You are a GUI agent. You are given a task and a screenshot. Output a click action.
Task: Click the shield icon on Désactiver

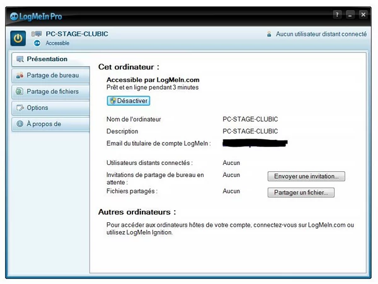(113, 101)
